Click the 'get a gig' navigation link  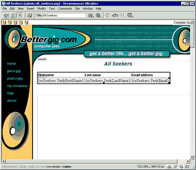[14, 71]
